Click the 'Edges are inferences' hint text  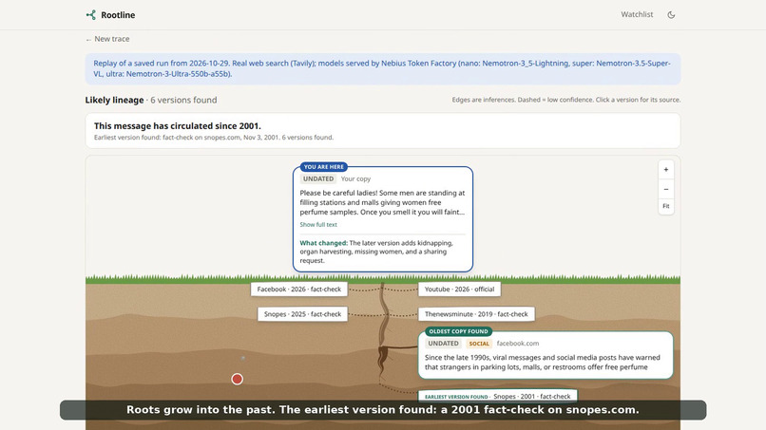click(x=565, y=100)
